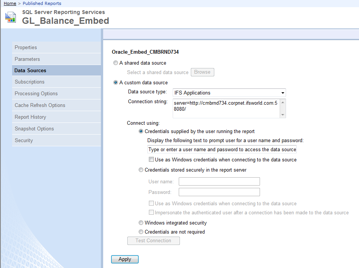
Task: Check the impersonate authenticated user option
Action: click(151, 212)
